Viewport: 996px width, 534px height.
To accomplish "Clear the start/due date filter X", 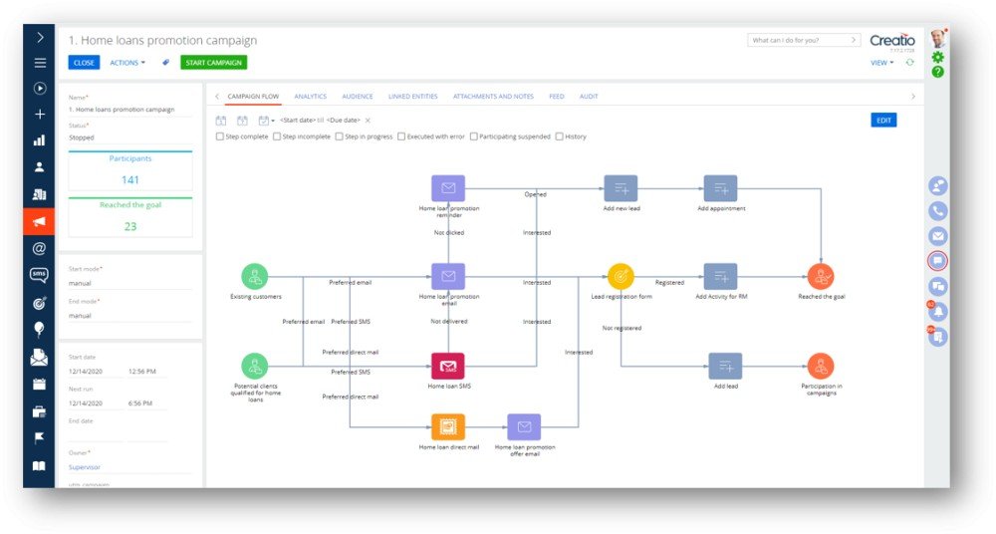I will 368,121.
